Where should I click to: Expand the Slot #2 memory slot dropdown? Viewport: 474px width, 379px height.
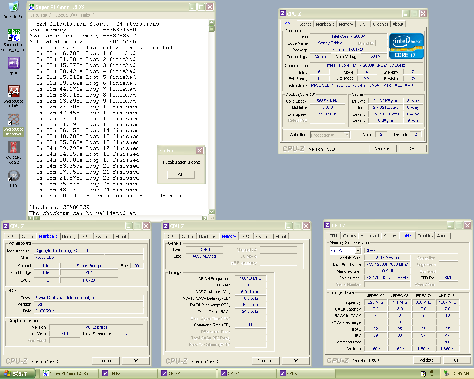tap(358, 251)
